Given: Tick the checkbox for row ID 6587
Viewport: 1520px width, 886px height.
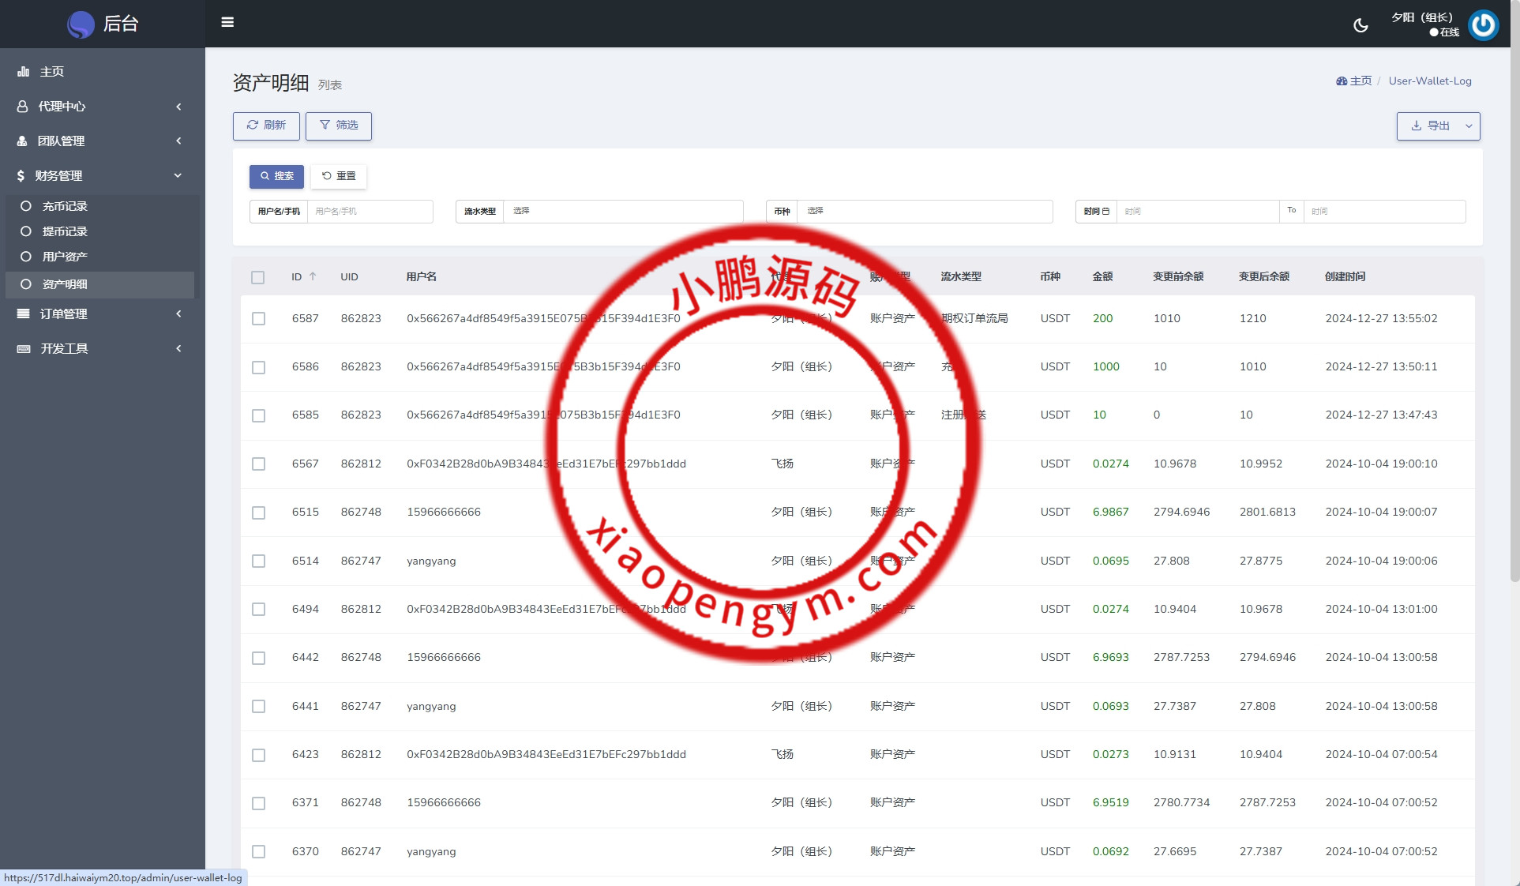Looking at the screenshot, I should pyautogui.click(x=258, y=318).
